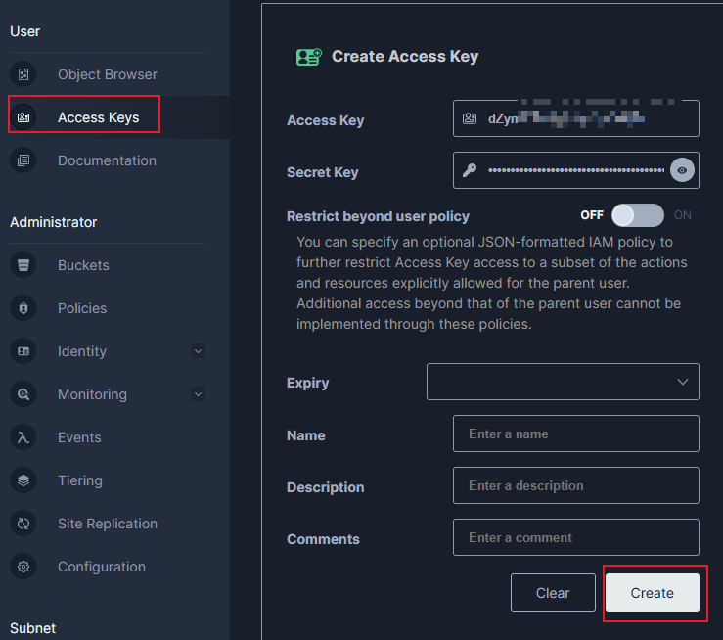Select the Comments input box

coord(575,537)
